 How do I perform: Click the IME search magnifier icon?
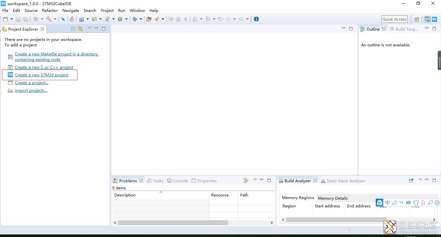click(430, 203)
